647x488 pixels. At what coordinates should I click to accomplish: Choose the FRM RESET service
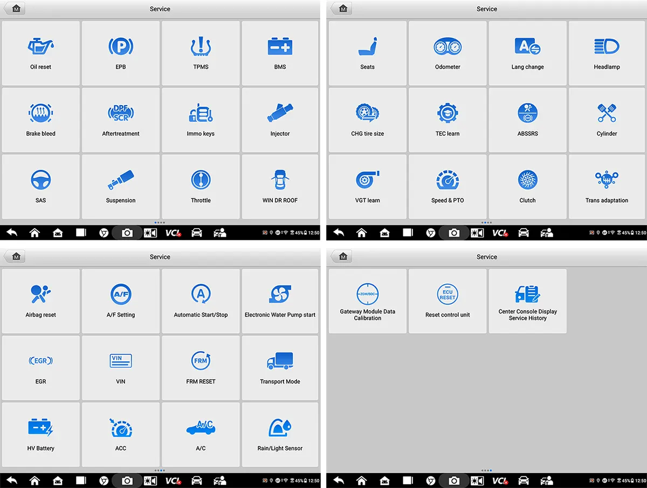click(201, 368)
